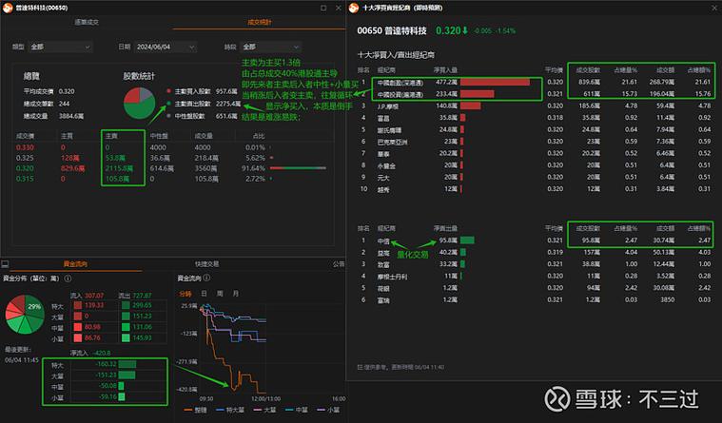Select broker row 巴克萊亞洲
The width and height of the screenshot is (722, 423).
click(535, 142)
